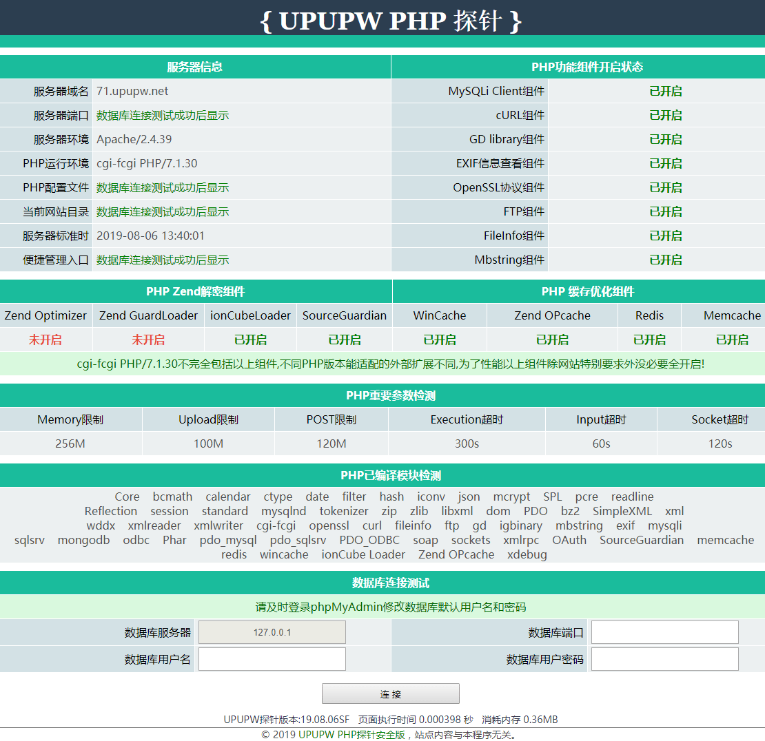
Task: Focus the 数据库服务器 input showing 127.0.0.1
Action: 272,632
